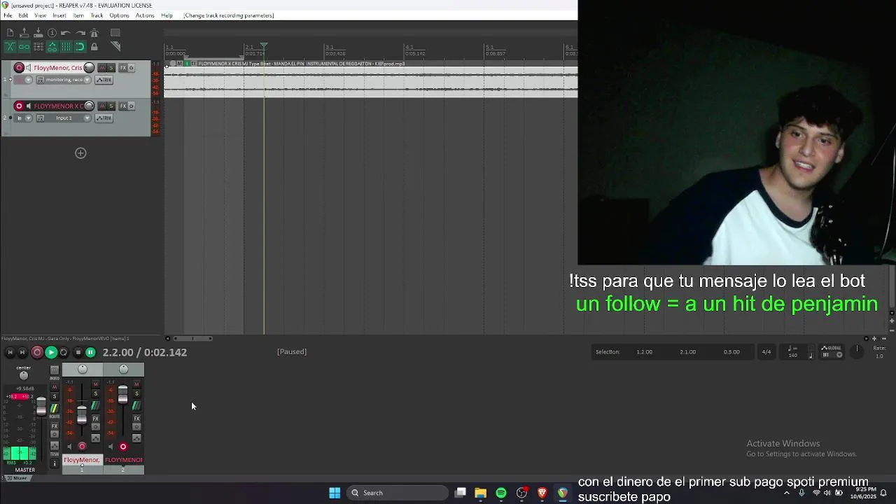896x504 pixels.
Task: Click the master volume fader
Action: [x=41, y=406]
